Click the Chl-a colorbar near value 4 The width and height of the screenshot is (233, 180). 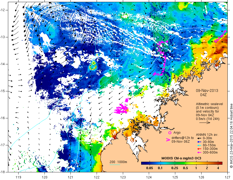pyautogui.click(x=218, y=163)
